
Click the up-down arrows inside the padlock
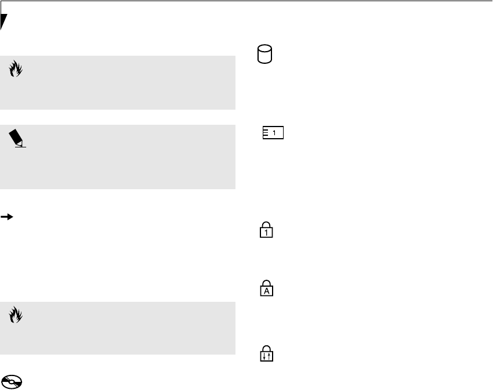(x=265, y=355)
